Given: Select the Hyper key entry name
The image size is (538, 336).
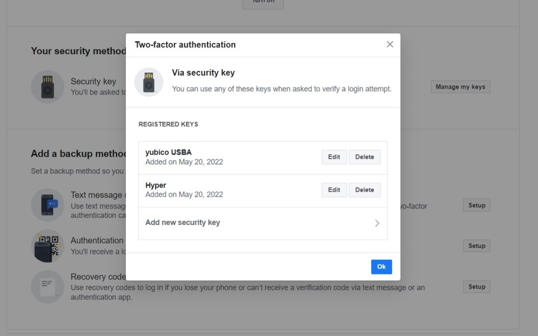Looking at the screenshot, I should click(155, 185).
